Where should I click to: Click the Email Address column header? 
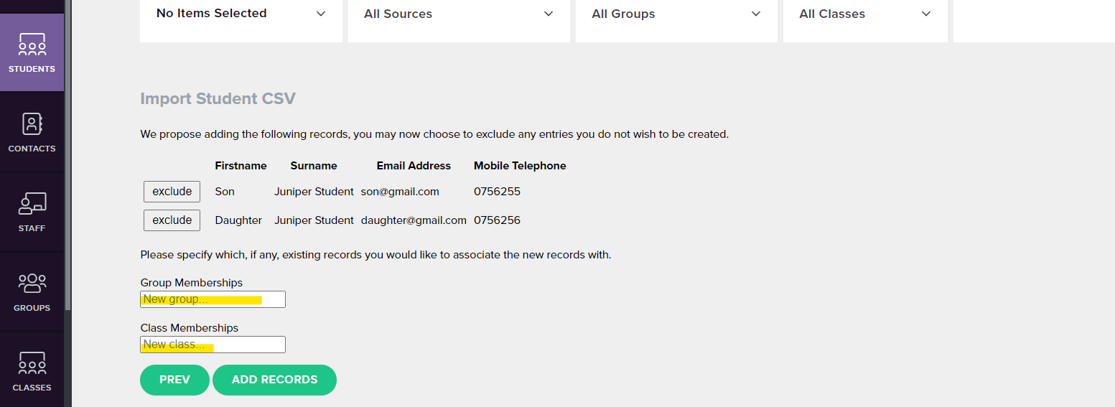click(x=414, y=166)
